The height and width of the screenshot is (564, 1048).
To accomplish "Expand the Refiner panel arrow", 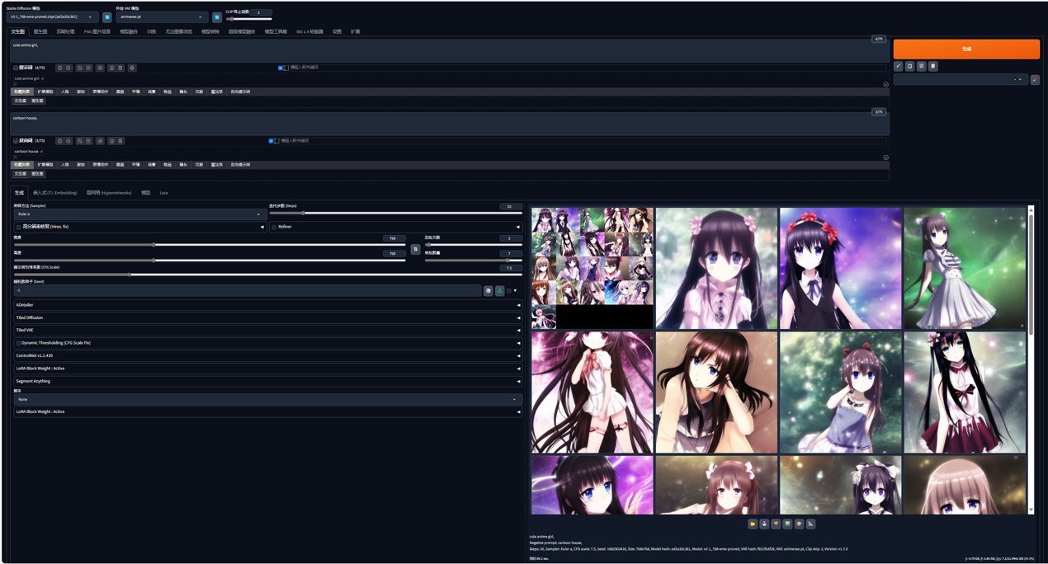I will [x=517, y=227].
